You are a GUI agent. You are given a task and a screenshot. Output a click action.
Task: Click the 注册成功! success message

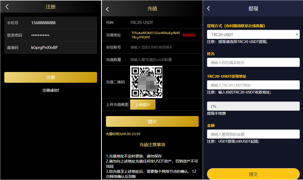click(x=51, y=90)
